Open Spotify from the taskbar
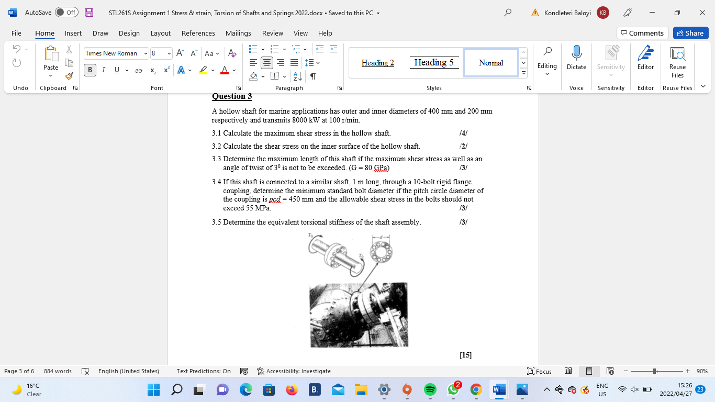The image size is (715, 402). [430, 389]
